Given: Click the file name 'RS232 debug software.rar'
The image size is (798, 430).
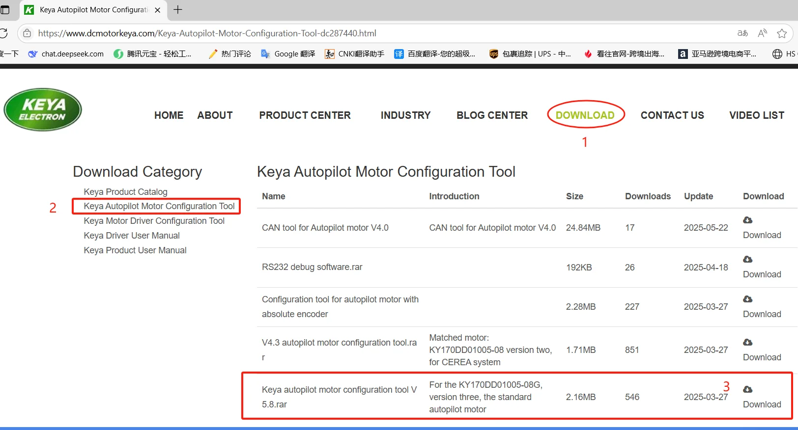Looking at the screenshot, I should coord(312,267).
